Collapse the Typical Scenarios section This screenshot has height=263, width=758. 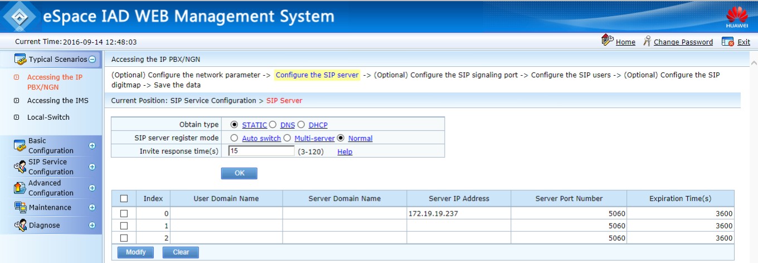[x=92, y=60]
